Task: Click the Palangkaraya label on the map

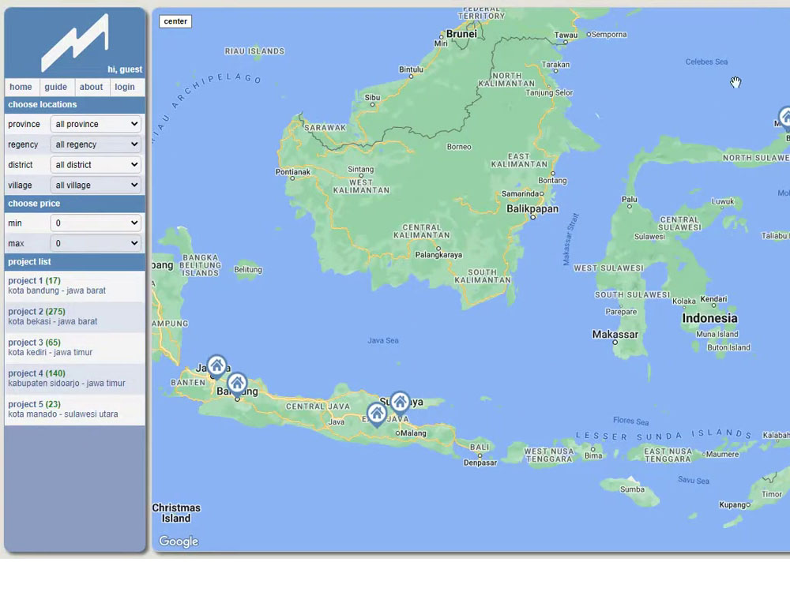Action: click(438, 255)
